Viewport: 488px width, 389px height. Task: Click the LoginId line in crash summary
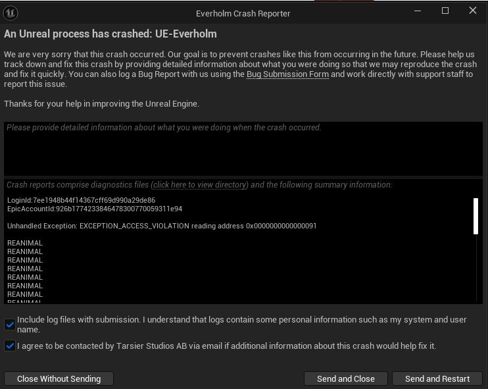pos(81,200)
